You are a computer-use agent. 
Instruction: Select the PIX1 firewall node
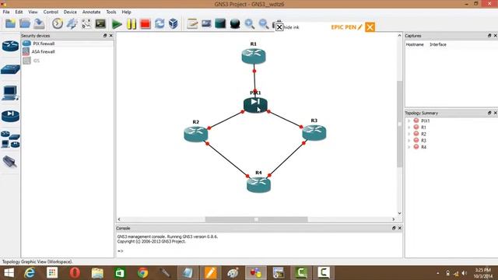pyautogui.click(x=255, y=105)
